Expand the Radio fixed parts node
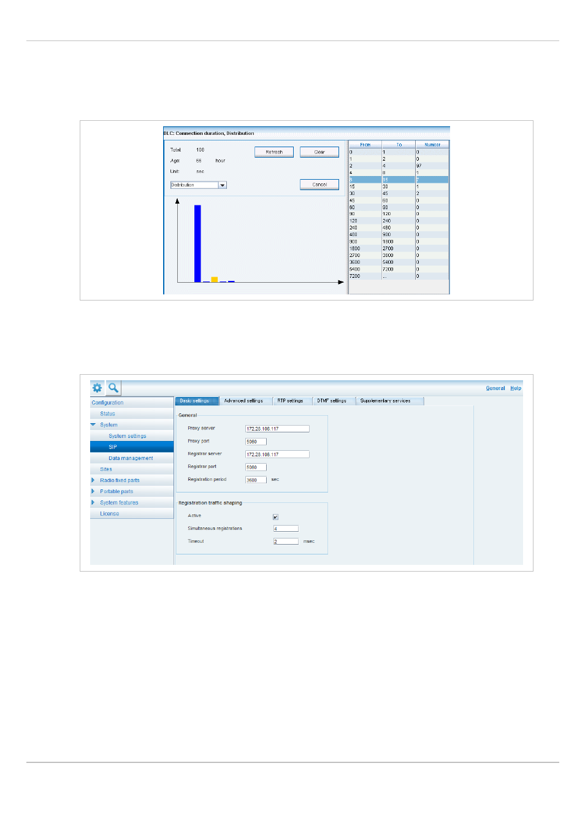The height and width of the screenshot is (828, 585). [x=93, y=480]
